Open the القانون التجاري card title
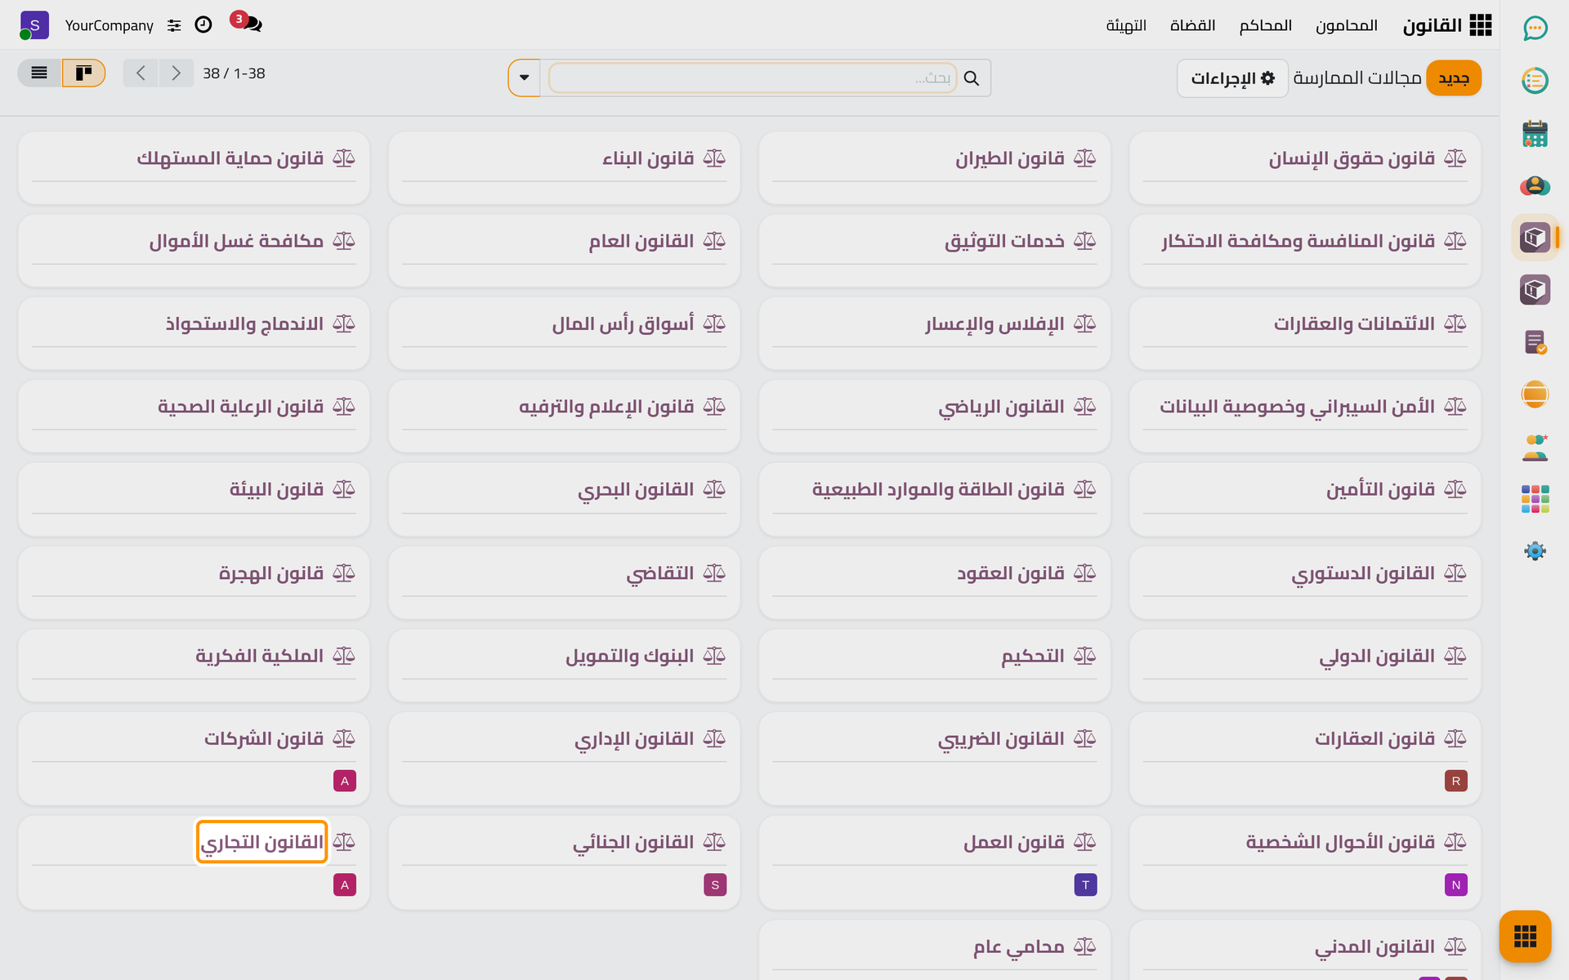 click(261, 842)
